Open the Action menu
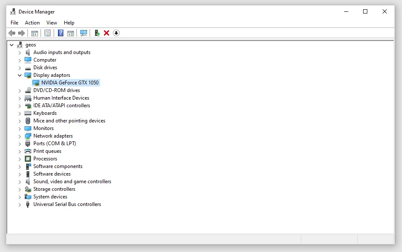 [32, 23]
